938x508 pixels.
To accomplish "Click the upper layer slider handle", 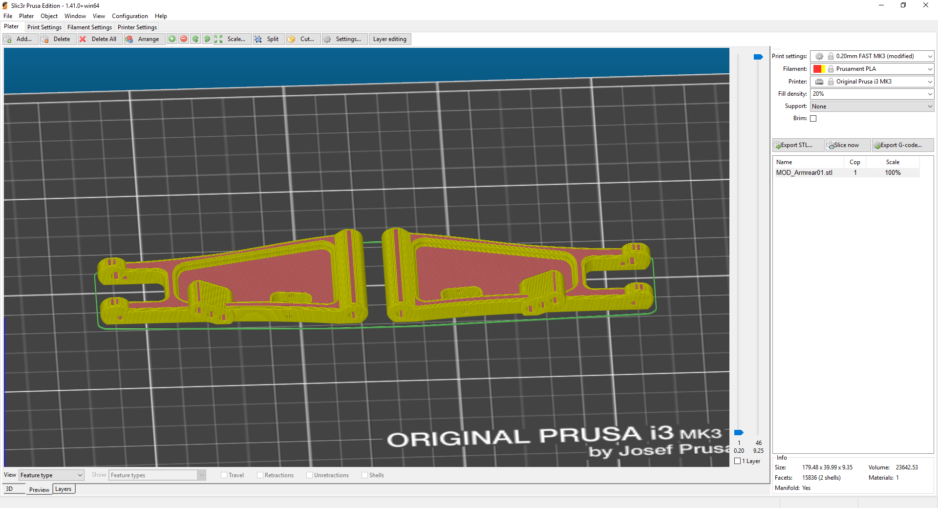I will coord(758,57).
